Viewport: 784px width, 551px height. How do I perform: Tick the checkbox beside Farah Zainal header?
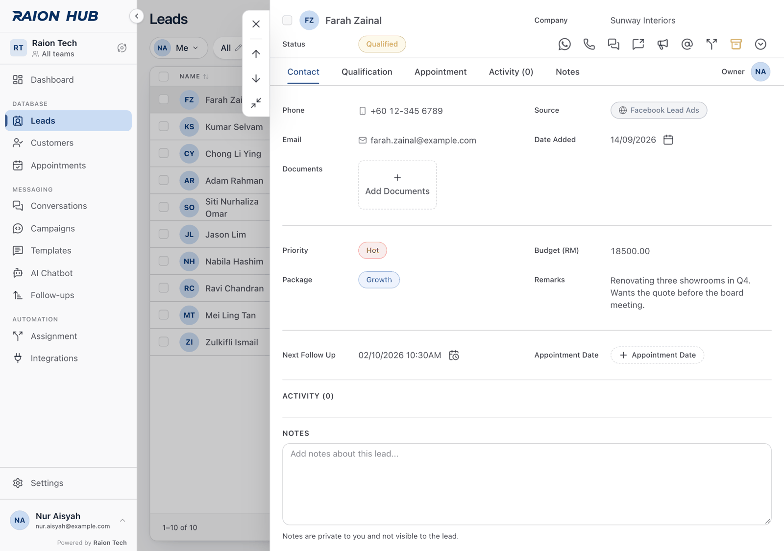pyautogui.click(x=287, y=20)
